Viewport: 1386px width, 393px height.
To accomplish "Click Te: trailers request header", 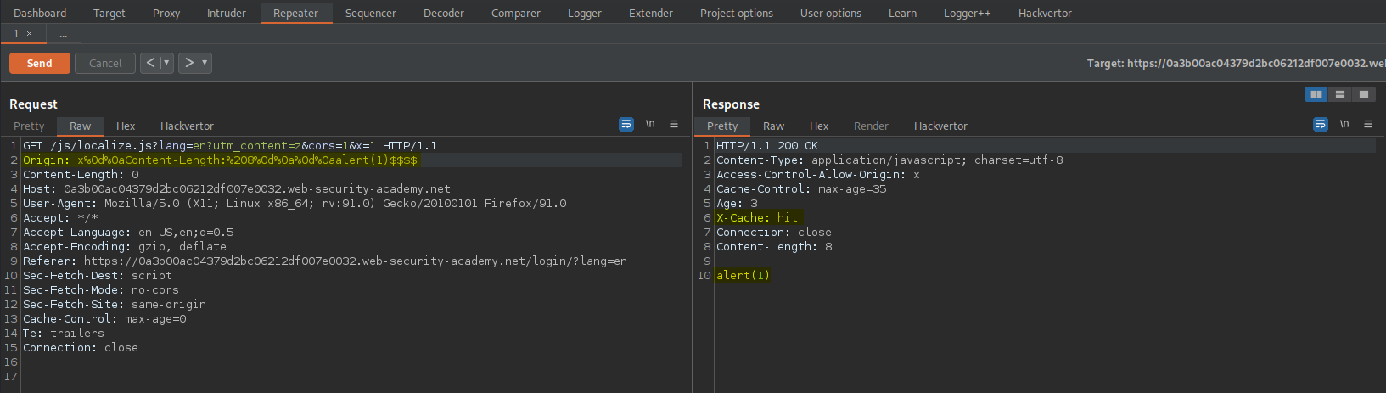I will [64, 333].
